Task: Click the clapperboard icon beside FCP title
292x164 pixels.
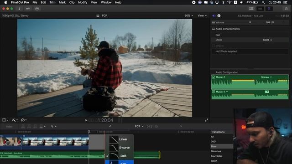Action: 98,16
